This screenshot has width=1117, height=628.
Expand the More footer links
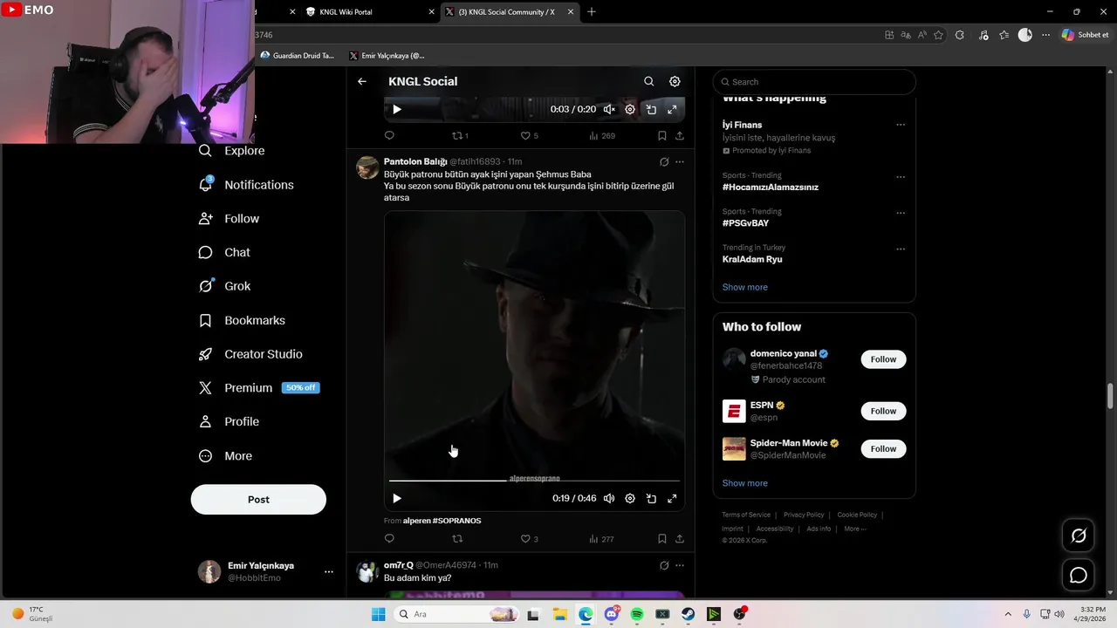[854, 529]
